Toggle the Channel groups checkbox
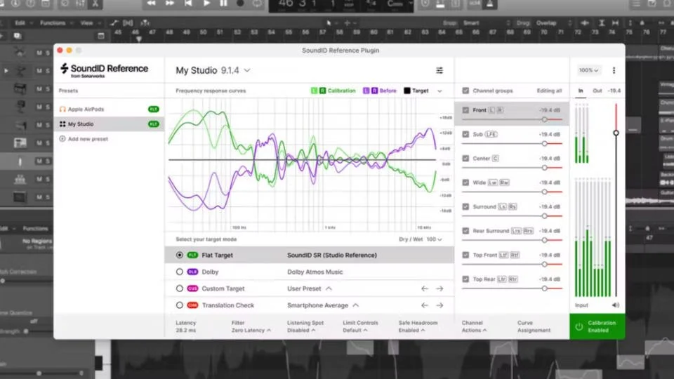 point(465,91)
